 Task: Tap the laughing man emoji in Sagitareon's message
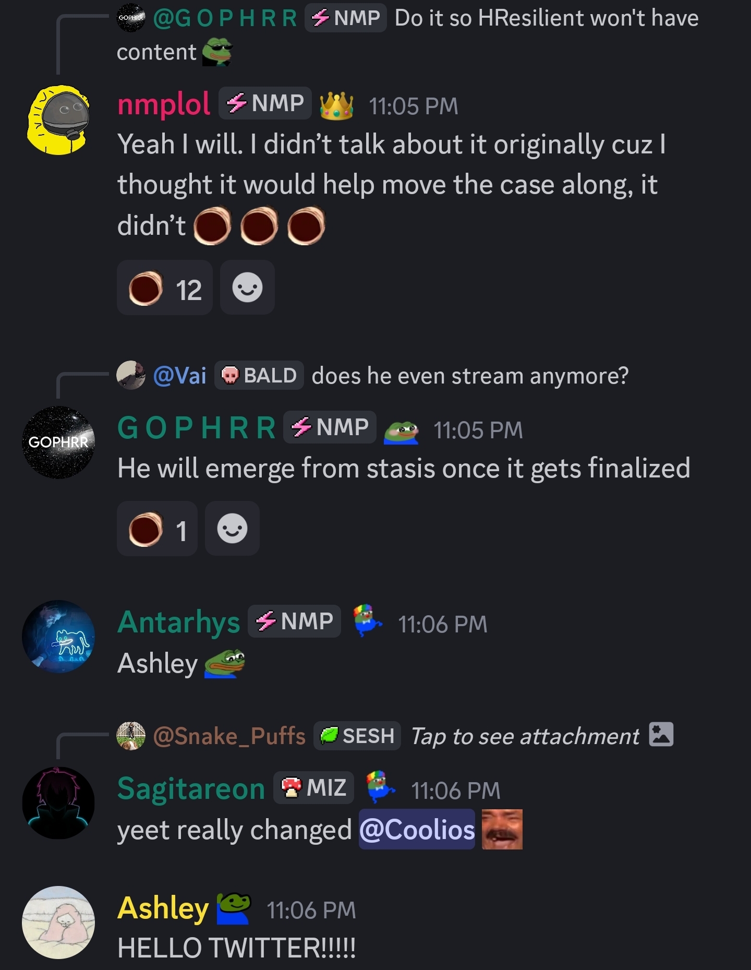click(x=502, y=829)
